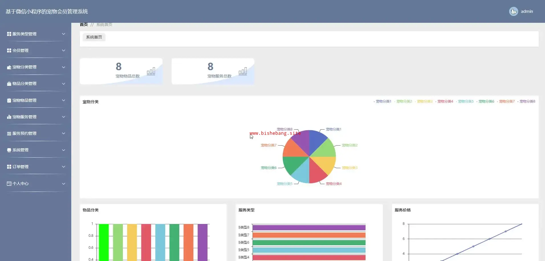Click the 宠物分类管理 sidebar icon
This screenshot has width=545, height=261.
click(9, 67)
